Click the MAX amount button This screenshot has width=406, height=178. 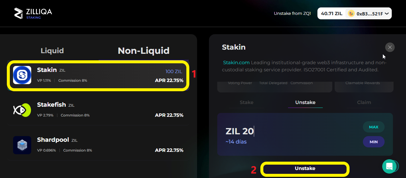coord(374,127)
